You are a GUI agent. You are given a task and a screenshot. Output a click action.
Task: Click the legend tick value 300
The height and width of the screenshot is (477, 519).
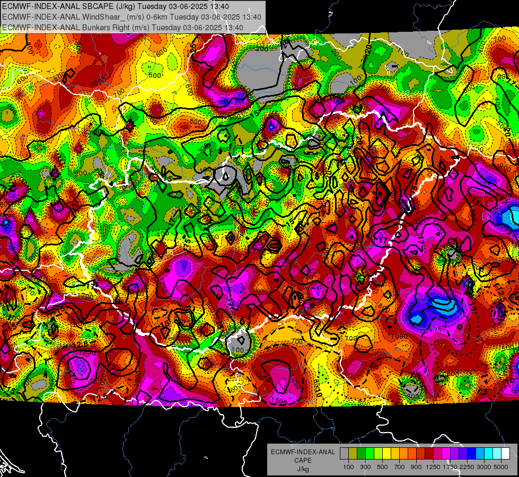[365, 467]
